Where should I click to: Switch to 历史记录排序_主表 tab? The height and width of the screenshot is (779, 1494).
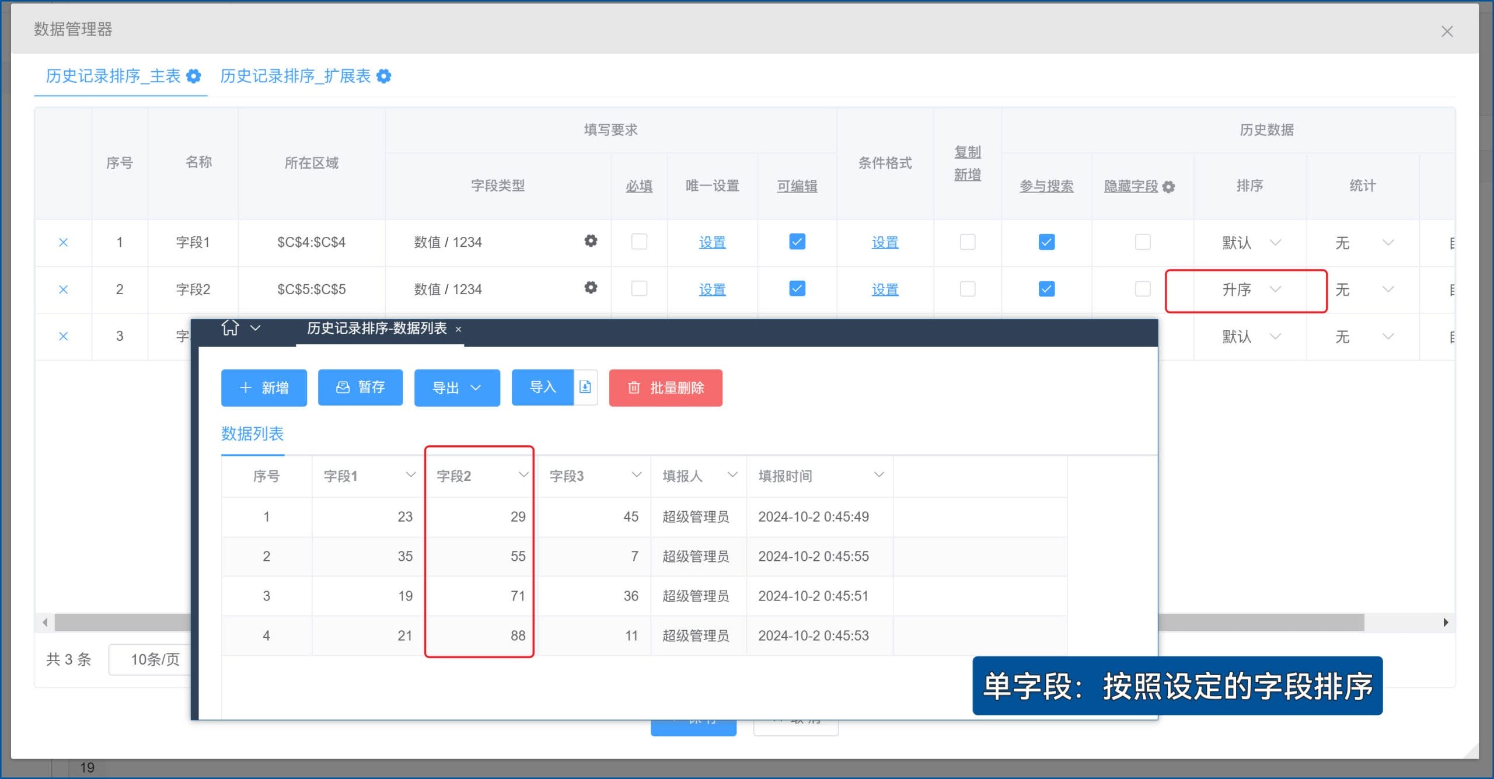pyautogui.click(x=113, y=76)
